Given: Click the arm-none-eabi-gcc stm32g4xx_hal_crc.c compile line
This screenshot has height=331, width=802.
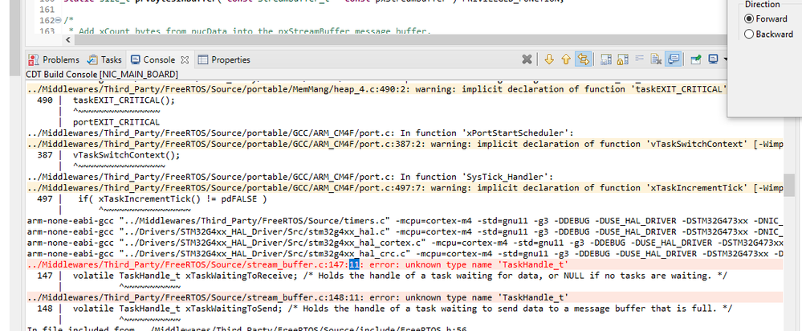Looking at the screenshot, I should [405, 254].
